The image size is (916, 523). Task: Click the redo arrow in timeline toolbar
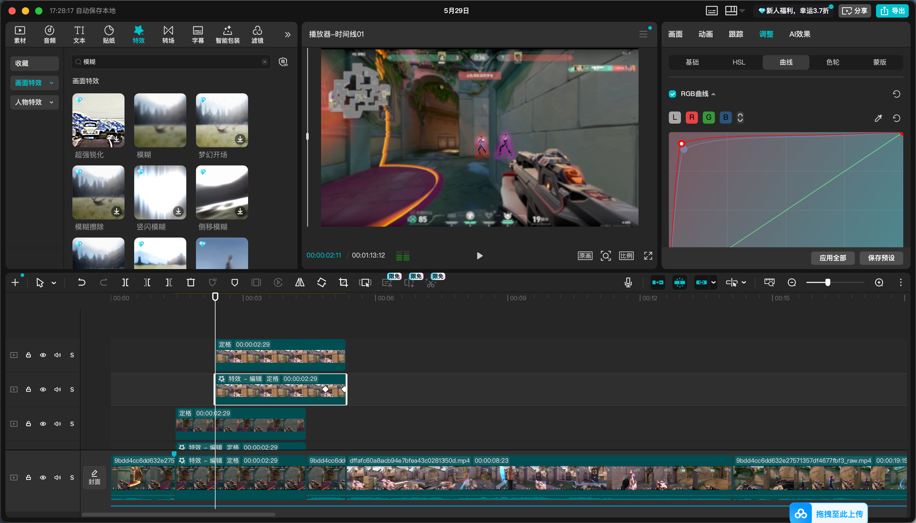click(103, 282)
